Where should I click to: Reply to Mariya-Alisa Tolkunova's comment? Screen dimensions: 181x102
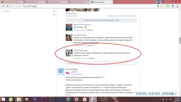(90, 30)
